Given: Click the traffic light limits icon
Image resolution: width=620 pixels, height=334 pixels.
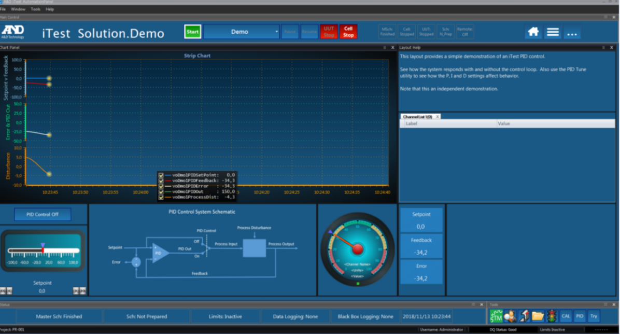Looking at the screenshot, I should (552, 316).
